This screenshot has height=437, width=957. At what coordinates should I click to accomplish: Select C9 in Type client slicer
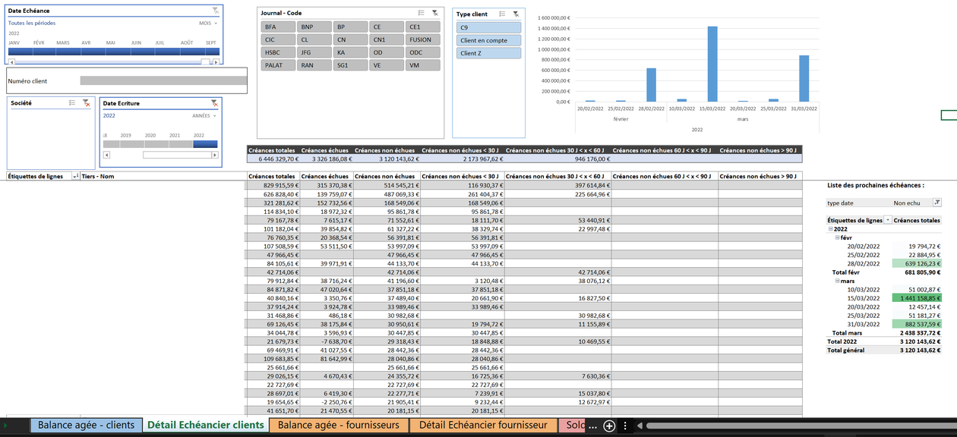488,27
